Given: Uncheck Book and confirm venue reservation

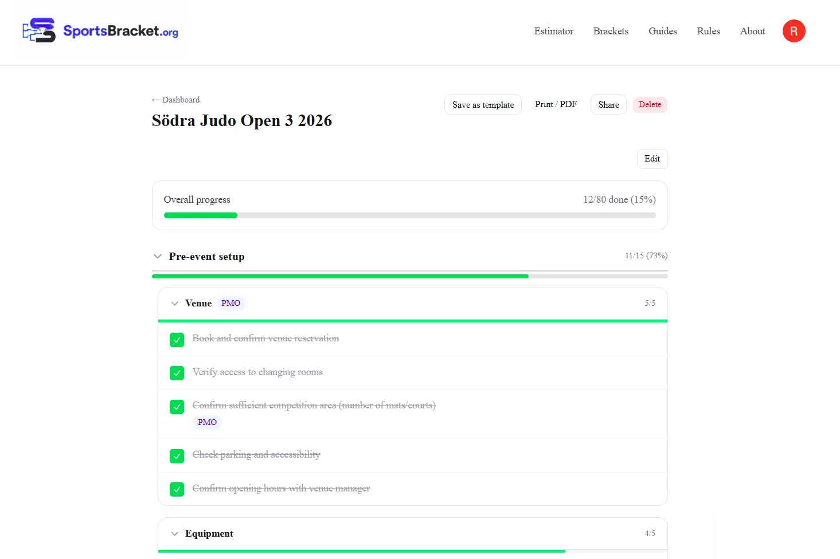Looking at the screenshot, I should point(177,340).
